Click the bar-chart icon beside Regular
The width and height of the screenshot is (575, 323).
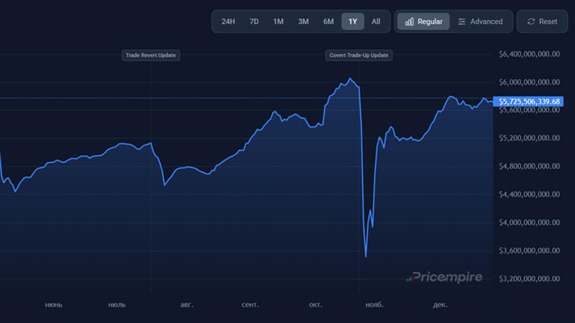tap(409, 22)
